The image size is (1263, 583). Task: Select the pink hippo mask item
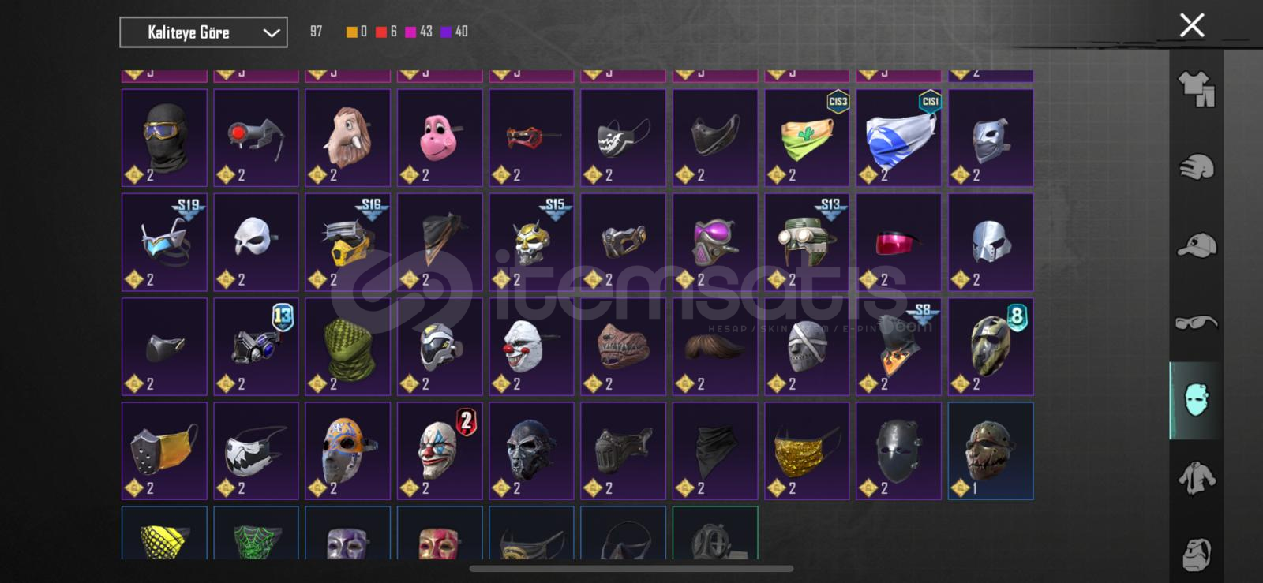point(440,138)
